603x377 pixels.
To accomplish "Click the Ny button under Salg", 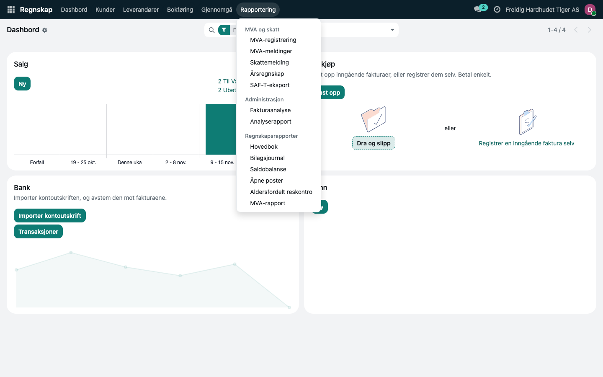I will pyautogui.click(x=22, y=84).
